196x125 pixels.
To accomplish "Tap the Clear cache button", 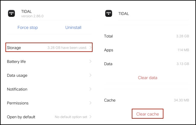I will [x=147, y=114].
